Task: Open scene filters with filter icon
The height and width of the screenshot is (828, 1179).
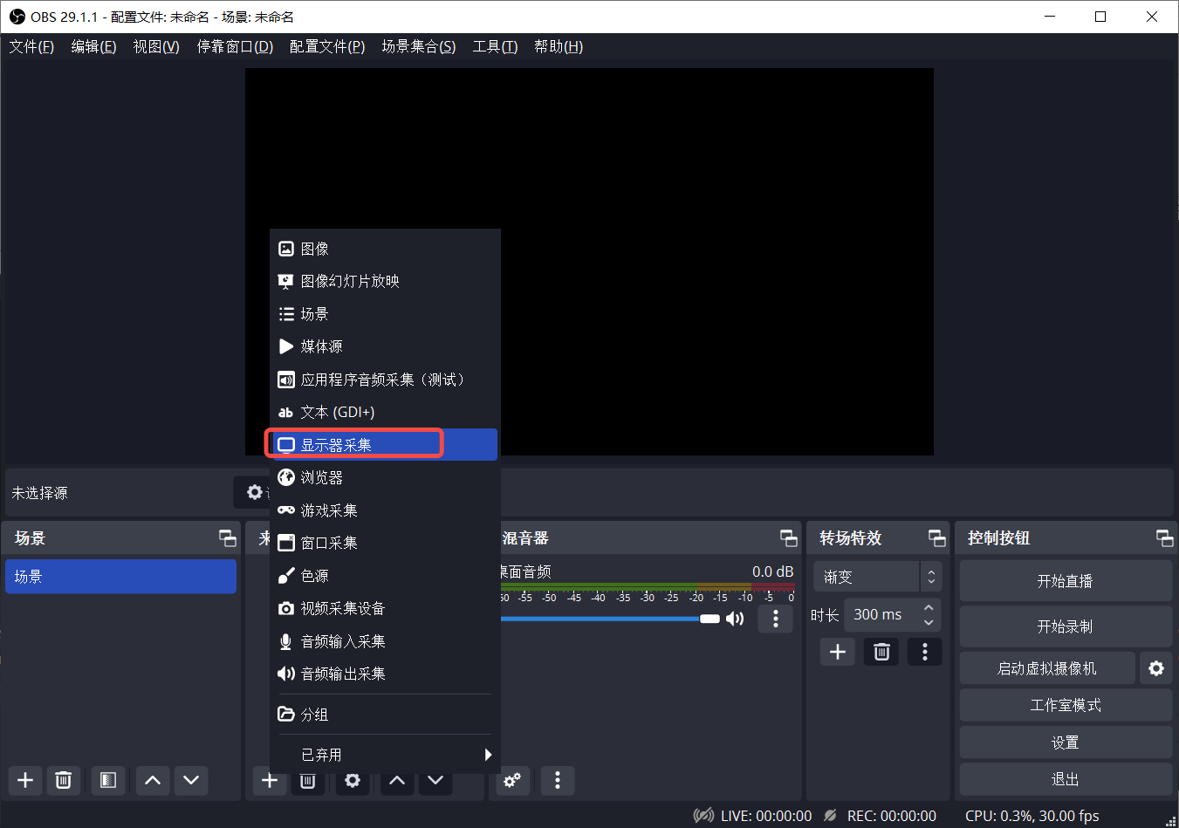Action: point(108,780)
